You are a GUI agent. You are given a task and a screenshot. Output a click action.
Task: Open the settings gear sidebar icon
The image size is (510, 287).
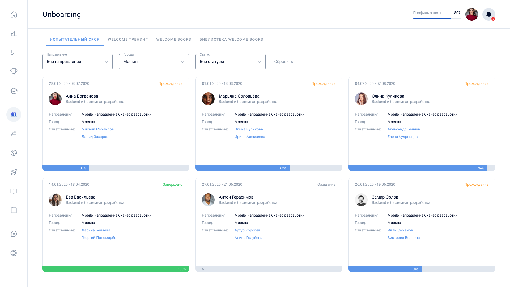[14, 253]
